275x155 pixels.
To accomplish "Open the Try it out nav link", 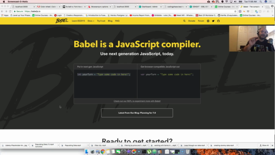I will [101, 21].
